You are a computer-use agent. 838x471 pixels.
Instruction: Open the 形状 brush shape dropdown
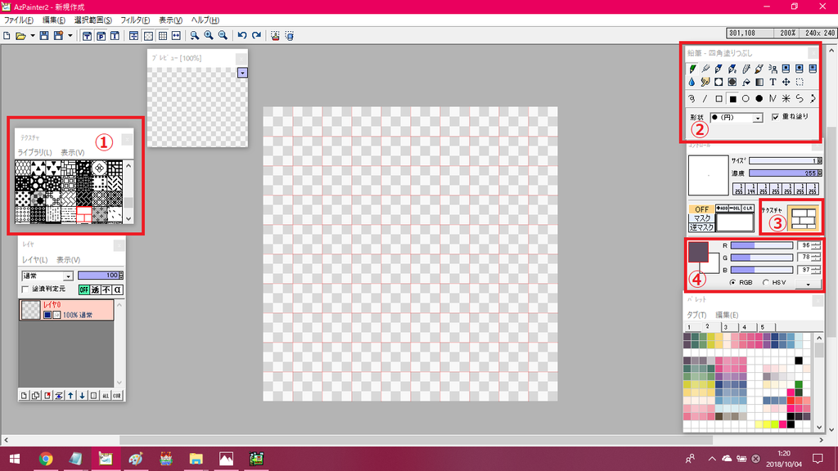(757, 118)
